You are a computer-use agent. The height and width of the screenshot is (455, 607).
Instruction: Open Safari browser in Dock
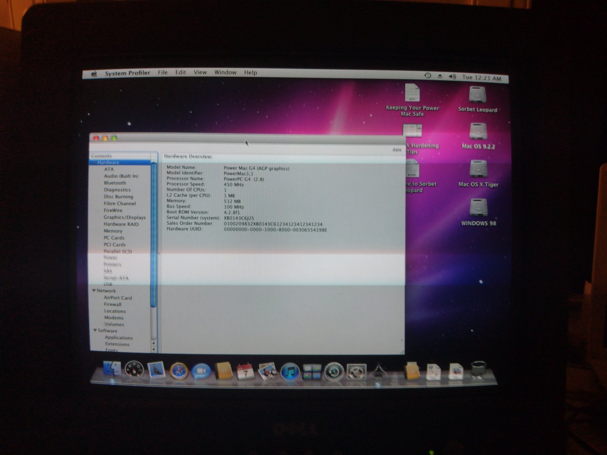tap(179, 371)
